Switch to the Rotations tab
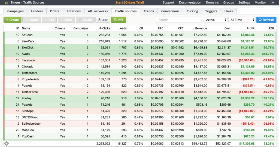This screenshot has width=279, height=147. pos(74,11)
